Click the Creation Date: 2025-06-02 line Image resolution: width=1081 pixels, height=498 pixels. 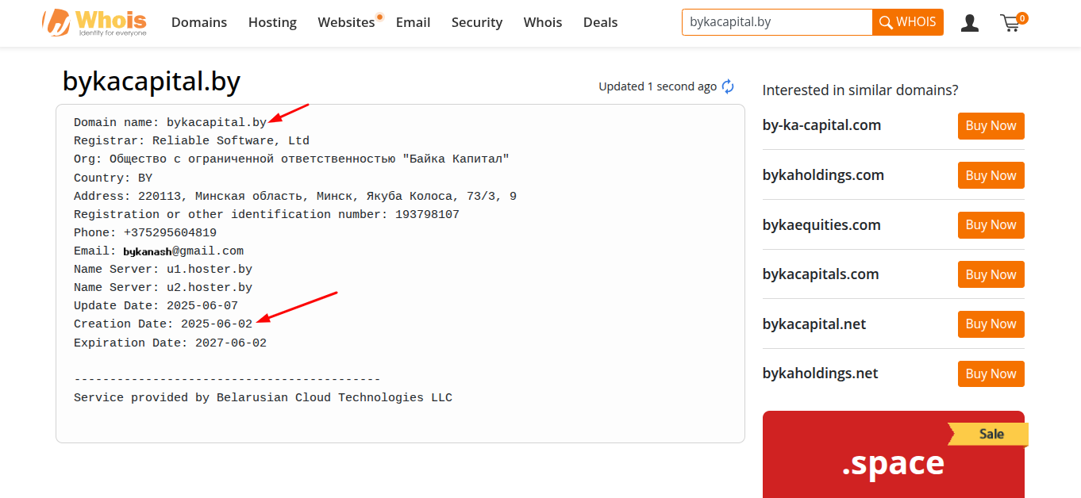click(x=163, y=324)
